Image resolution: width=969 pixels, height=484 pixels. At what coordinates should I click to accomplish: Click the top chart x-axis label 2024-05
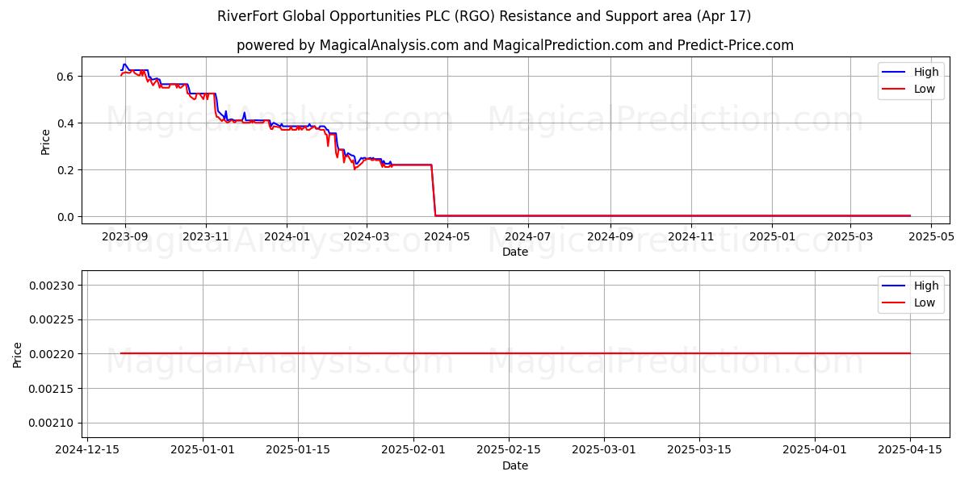[x=447, y=236]
